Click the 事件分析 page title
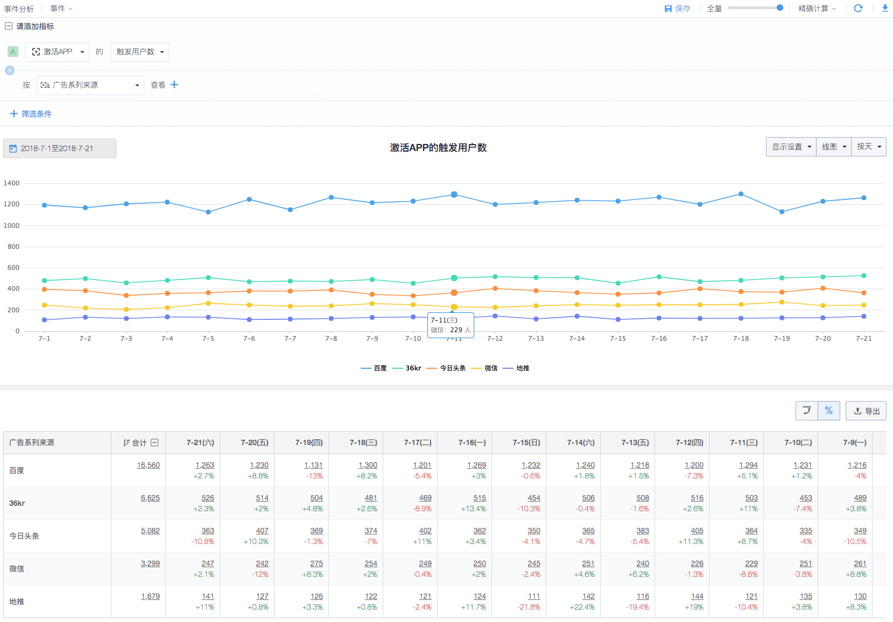Viewport: 893px width, 622px height. click(x=19, y=9)
